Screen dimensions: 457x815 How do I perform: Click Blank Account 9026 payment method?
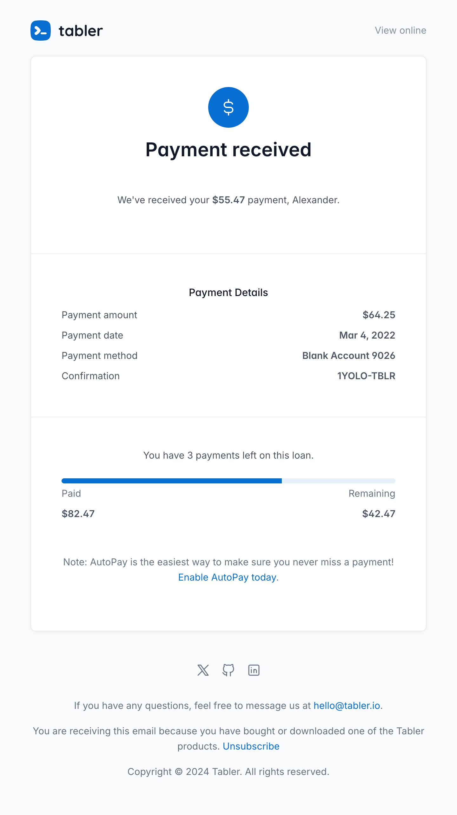coord(349,355)
